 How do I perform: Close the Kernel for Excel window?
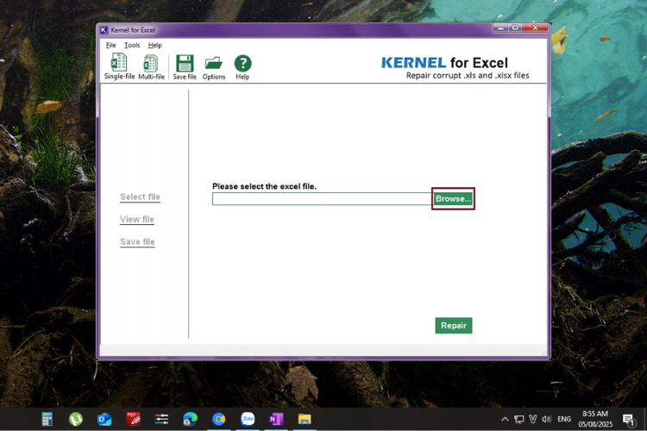click(x=535, y=28)
